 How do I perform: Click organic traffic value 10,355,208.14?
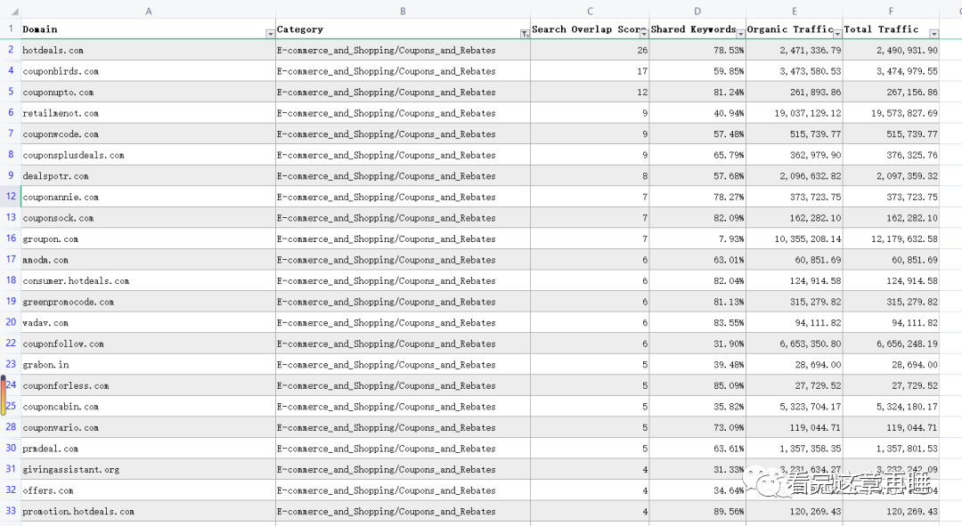coord(795,239)
